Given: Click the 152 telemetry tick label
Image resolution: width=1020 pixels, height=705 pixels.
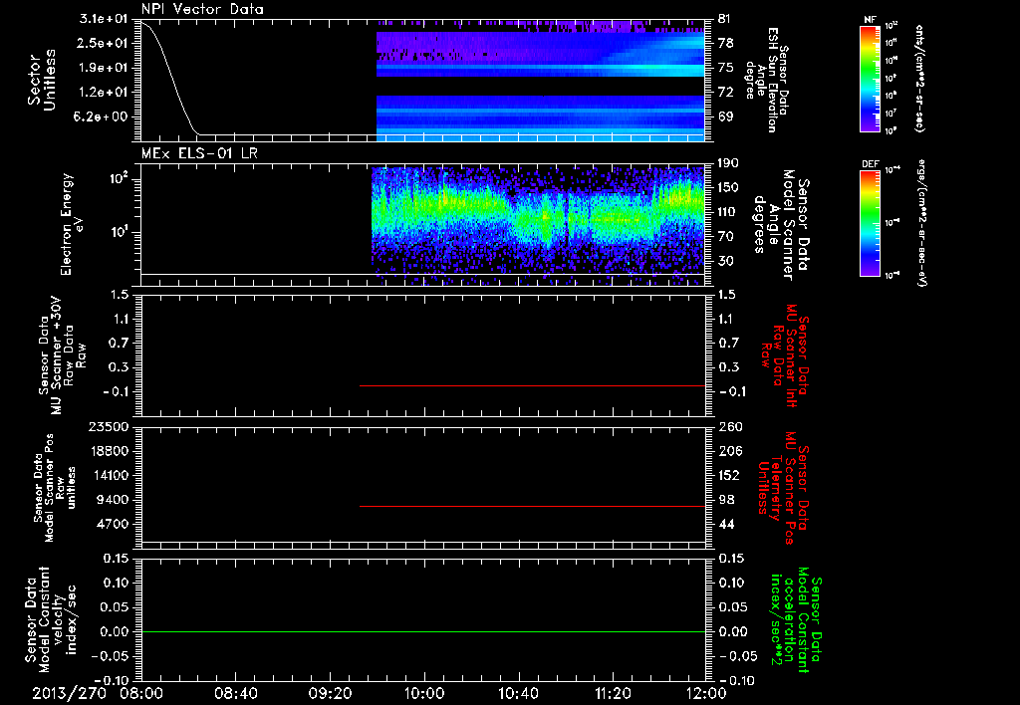Looking at the screenshot, I should [728, 475].
